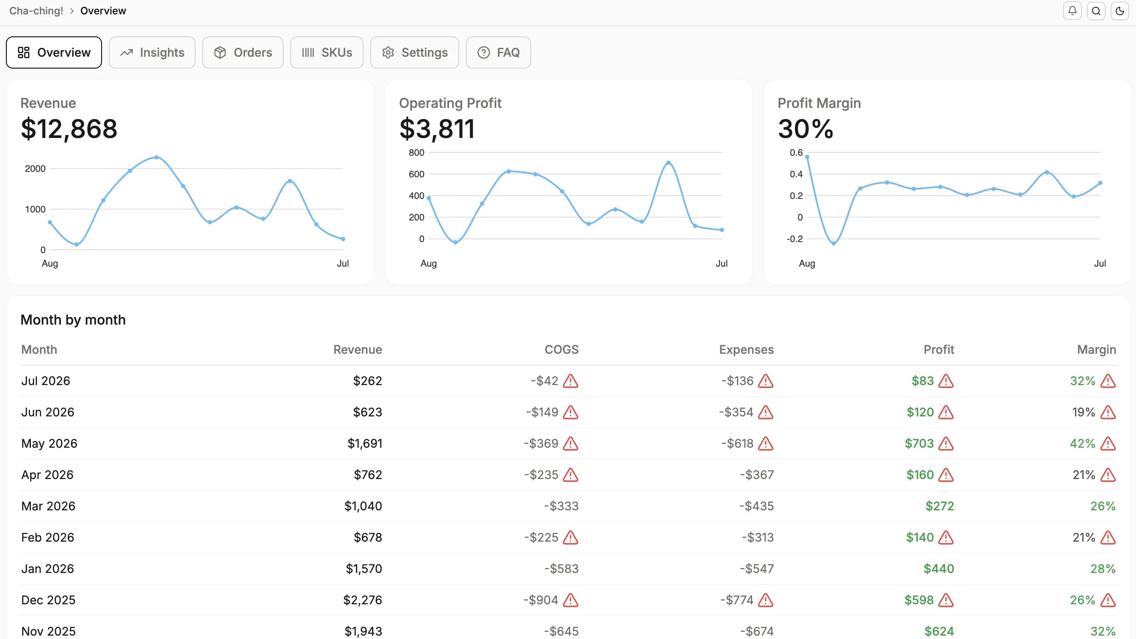This screenshot has height=639, width=1136.
Task: Click the warning icon by May 2026 margin 42%
Action: pyautogui.click(x=1108, y=443)
